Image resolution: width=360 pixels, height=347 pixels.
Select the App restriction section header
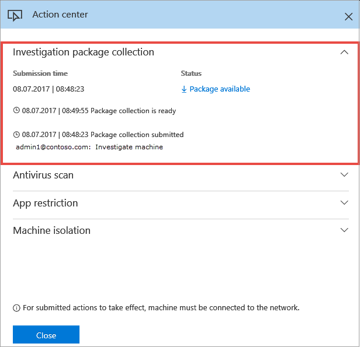[x=46, y=203]
